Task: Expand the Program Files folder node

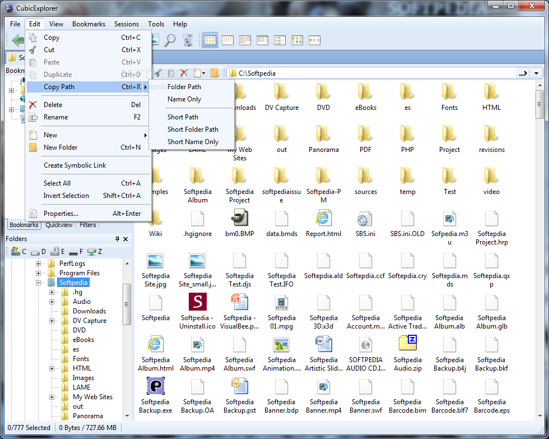Action: point(38,273)
